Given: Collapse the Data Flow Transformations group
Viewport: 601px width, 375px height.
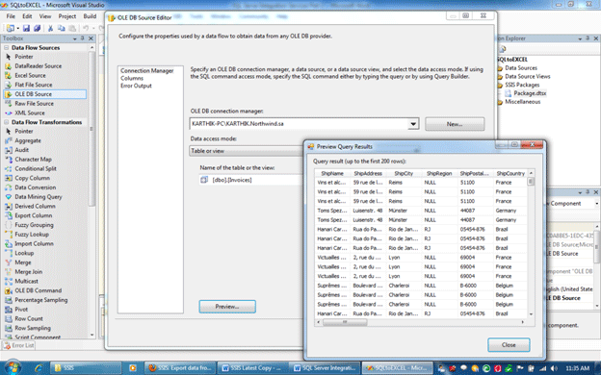Looking at the screenshot, I should (6, 122).
